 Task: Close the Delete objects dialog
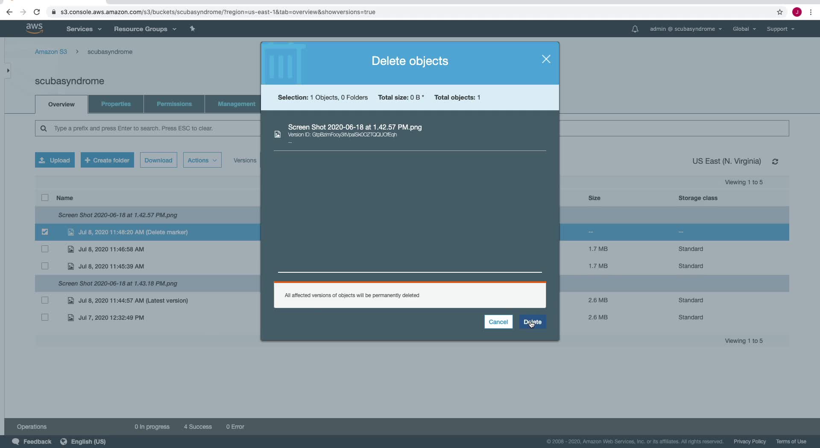[x=546, y=59]
